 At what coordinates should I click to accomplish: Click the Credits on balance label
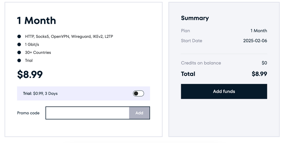pos(201,63)
